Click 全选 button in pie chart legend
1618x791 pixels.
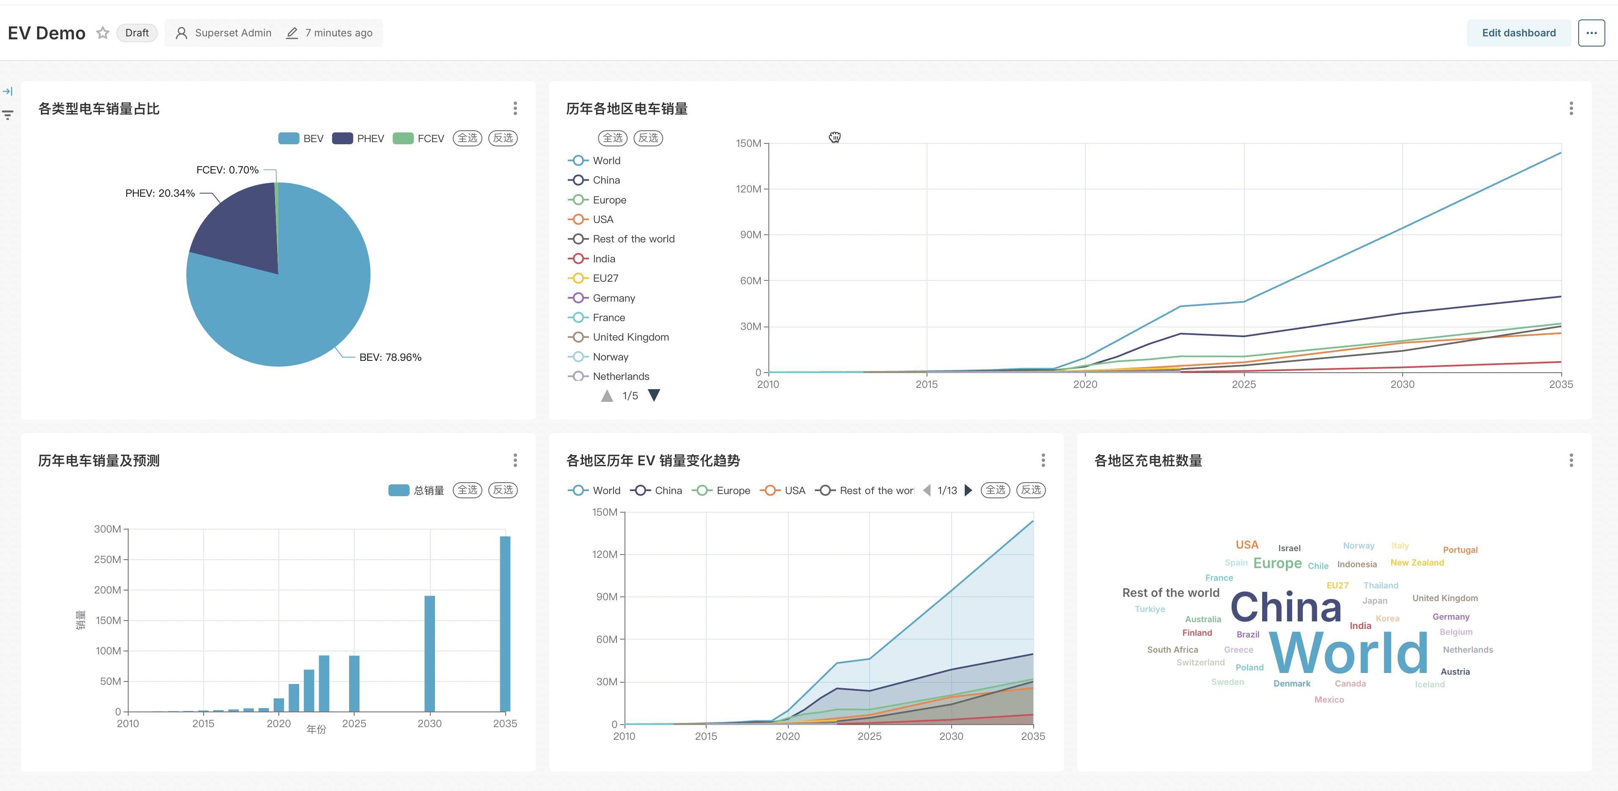(x=467, y=138)
